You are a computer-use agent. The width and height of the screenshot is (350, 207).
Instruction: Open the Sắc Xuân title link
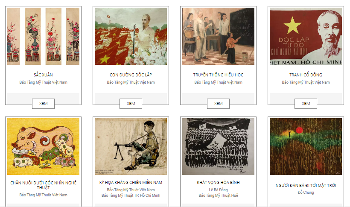[x=43, y=75]
